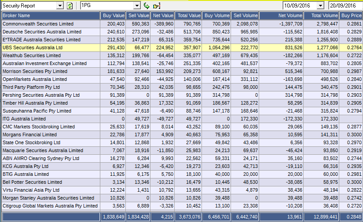Select Citigroup Global Markets Australia Pty Limited row
363x222 pixels.
(x=181, y=206)
